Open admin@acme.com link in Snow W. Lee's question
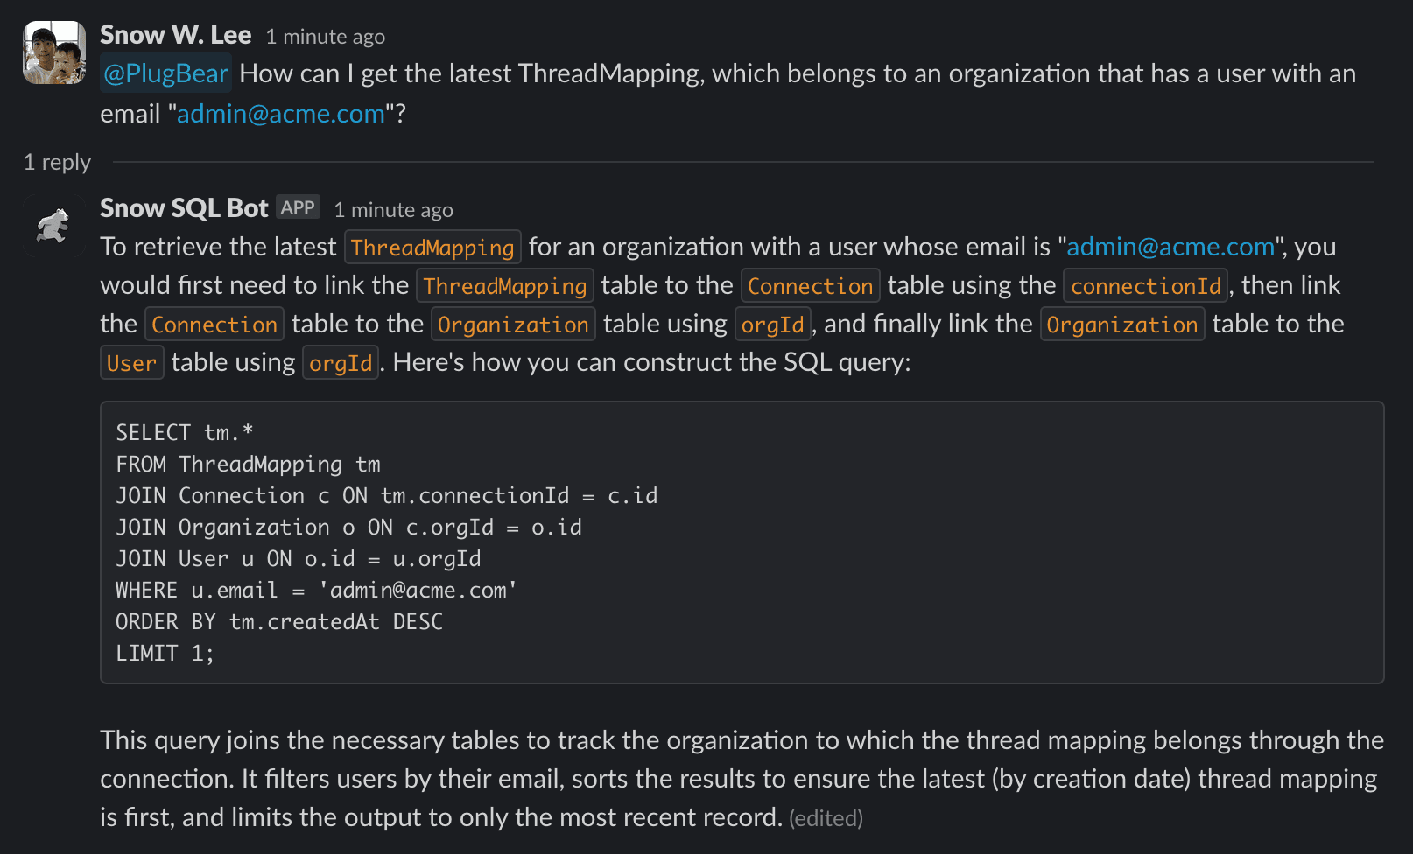Viewport: 1413px width, 854px height. 281,114
